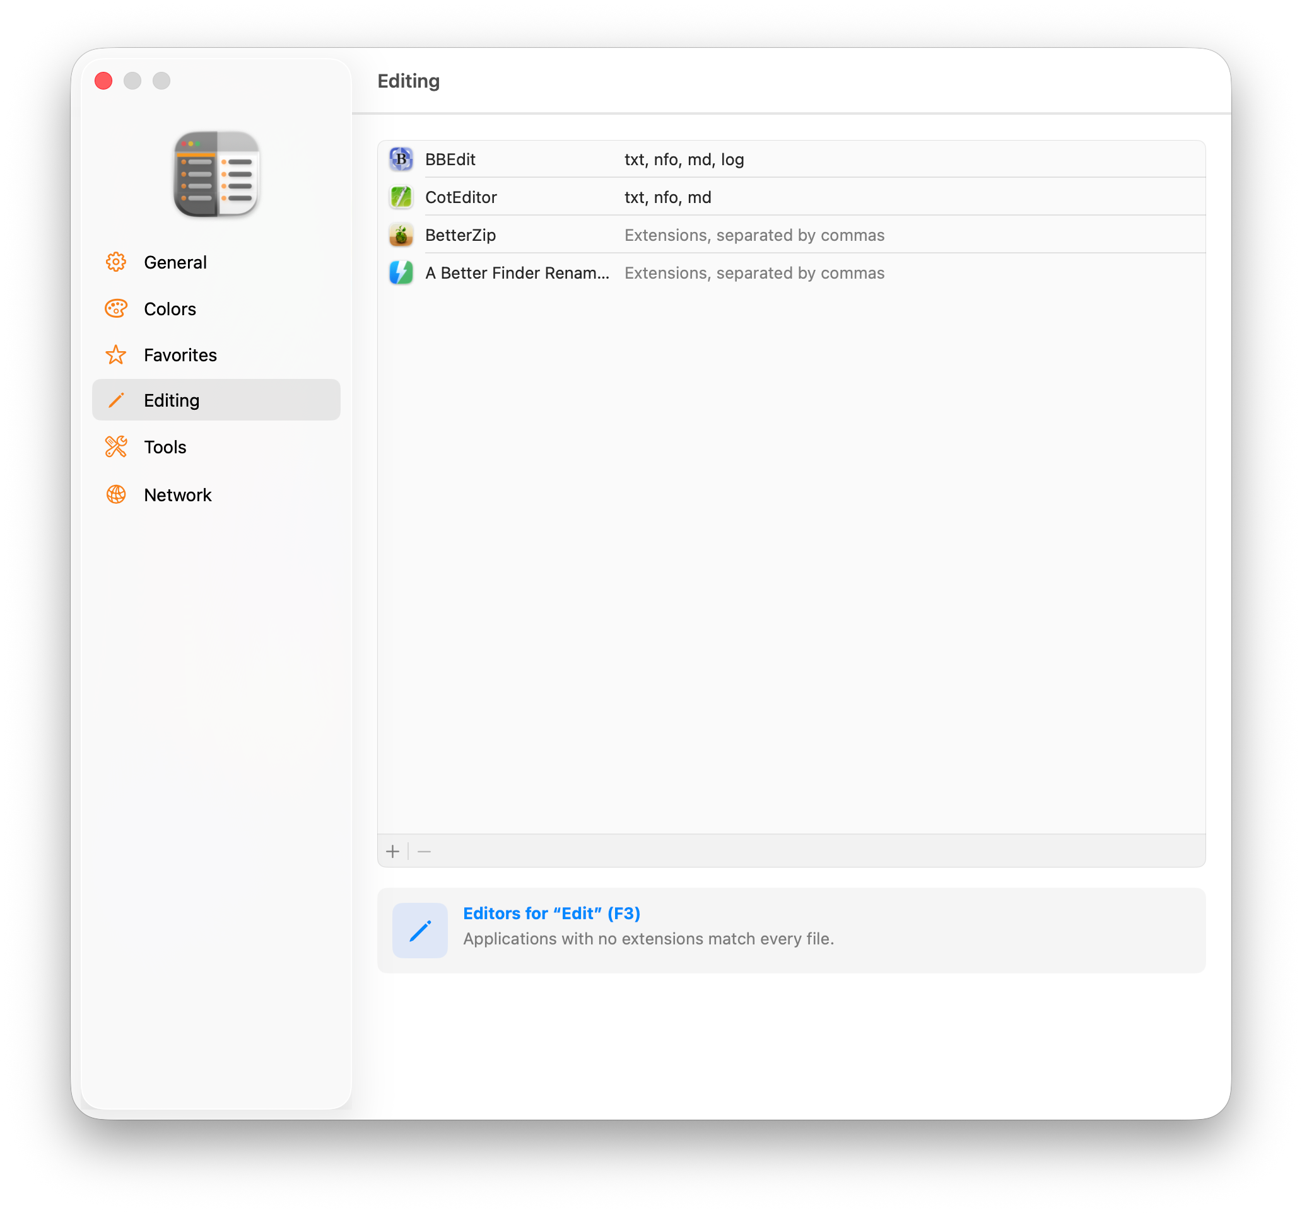Click the Colors palette icon

pos(116,308)
